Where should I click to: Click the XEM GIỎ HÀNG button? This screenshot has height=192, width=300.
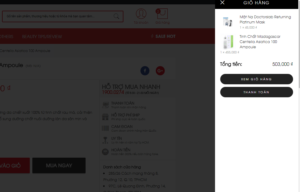click(x=256, y=79)
